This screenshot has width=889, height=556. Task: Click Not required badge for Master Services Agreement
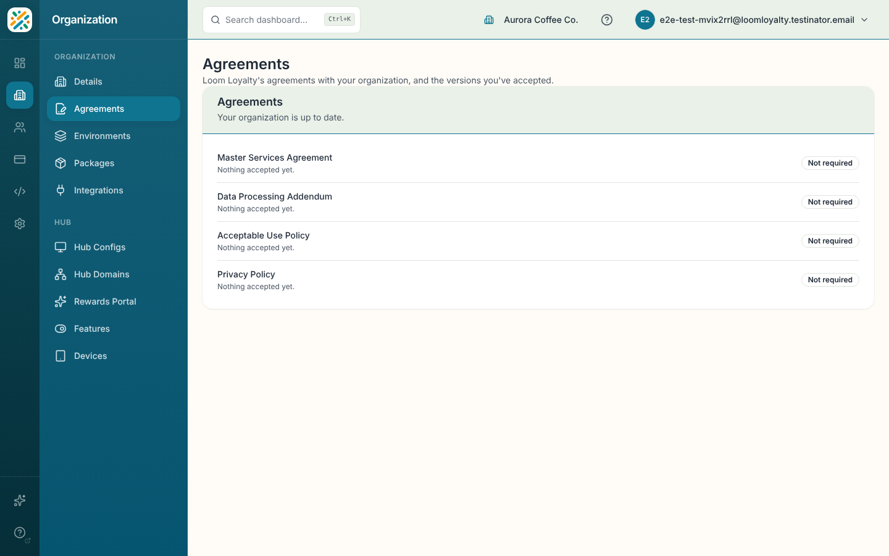(830, 163)
